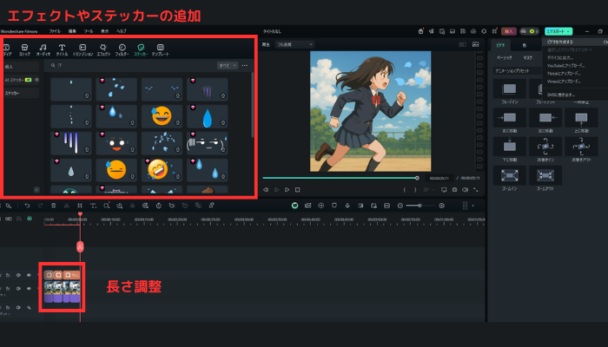The height and width of the screenshot is (347, 608).
Task: Open the すべて filter dropdown
Action: click(x=228, y=65)
